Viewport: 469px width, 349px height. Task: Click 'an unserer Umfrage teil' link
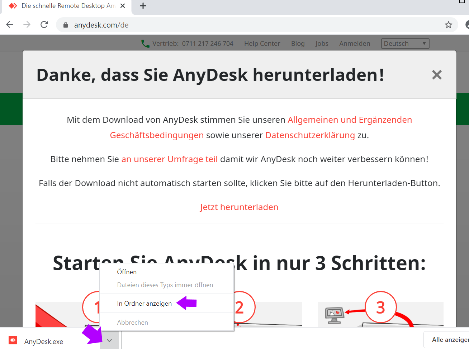(x=170, y=159)
